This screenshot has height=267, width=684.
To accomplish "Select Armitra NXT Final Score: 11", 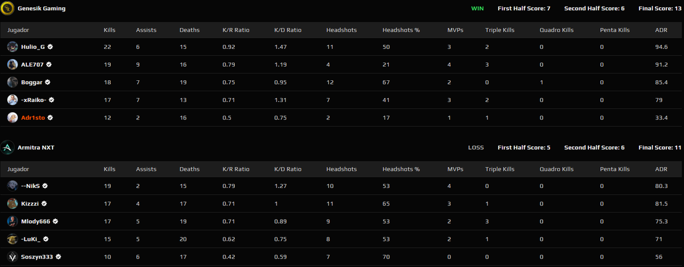I will pyautogui.click(x=659, y=148).
